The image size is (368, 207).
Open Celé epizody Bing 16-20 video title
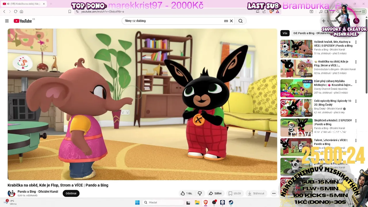click(x=333, y=103)
